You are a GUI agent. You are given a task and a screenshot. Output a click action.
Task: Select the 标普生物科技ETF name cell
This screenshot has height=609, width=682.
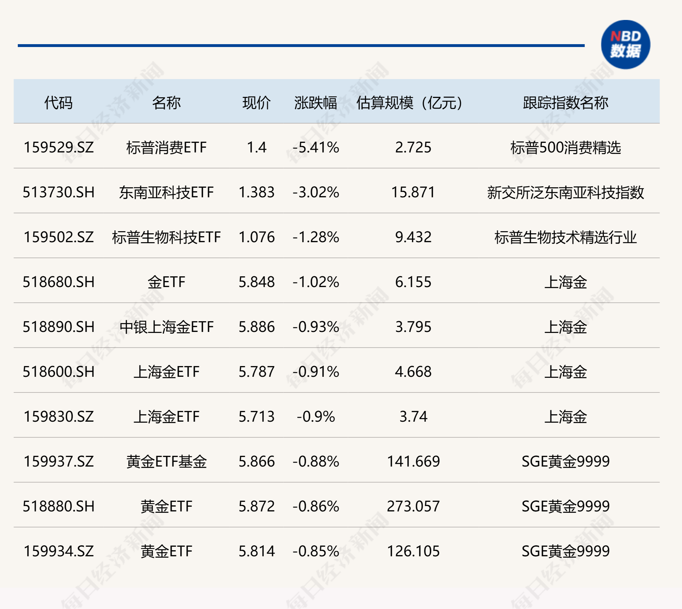(166, 237)
